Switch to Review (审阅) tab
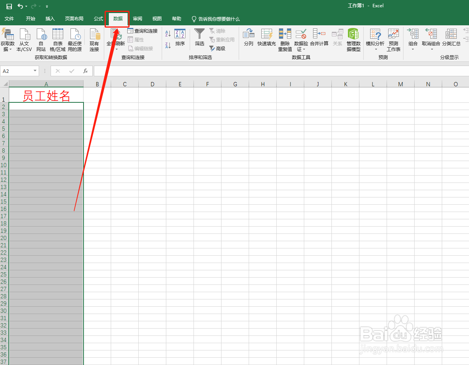 tap(138, 19)
